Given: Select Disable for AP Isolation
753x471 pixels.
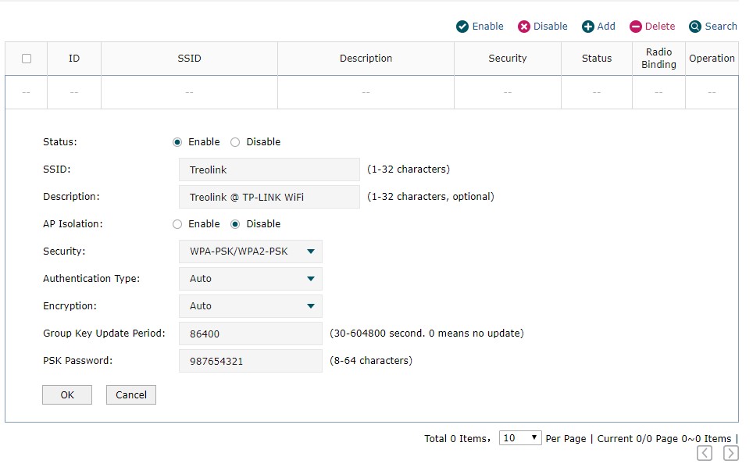Looking at the screenshot, I should [235, 224].
